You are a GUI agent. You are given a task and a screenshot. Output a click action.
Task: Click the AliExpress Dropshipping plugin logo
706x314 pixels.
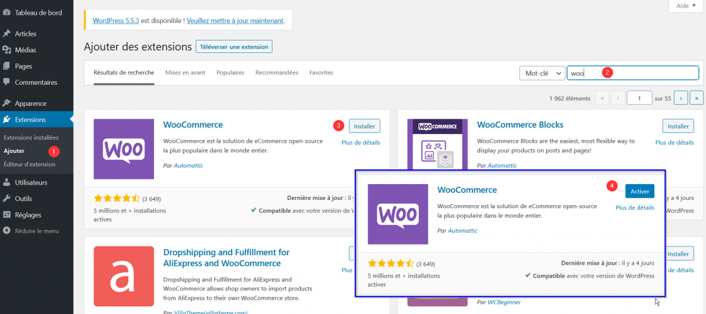pos(124,276)
